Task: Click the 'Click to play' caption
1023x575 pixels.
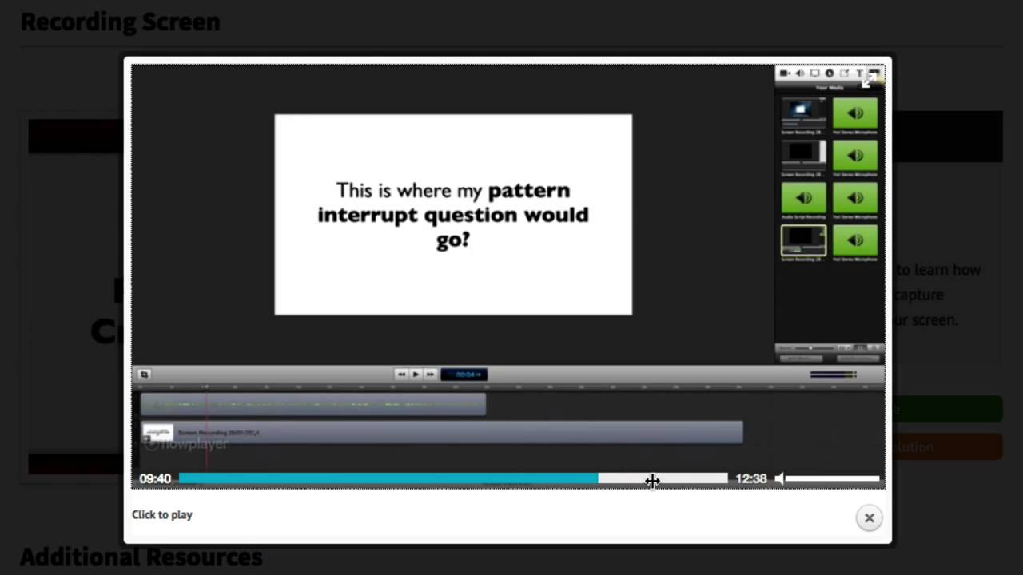Action: 162,515
